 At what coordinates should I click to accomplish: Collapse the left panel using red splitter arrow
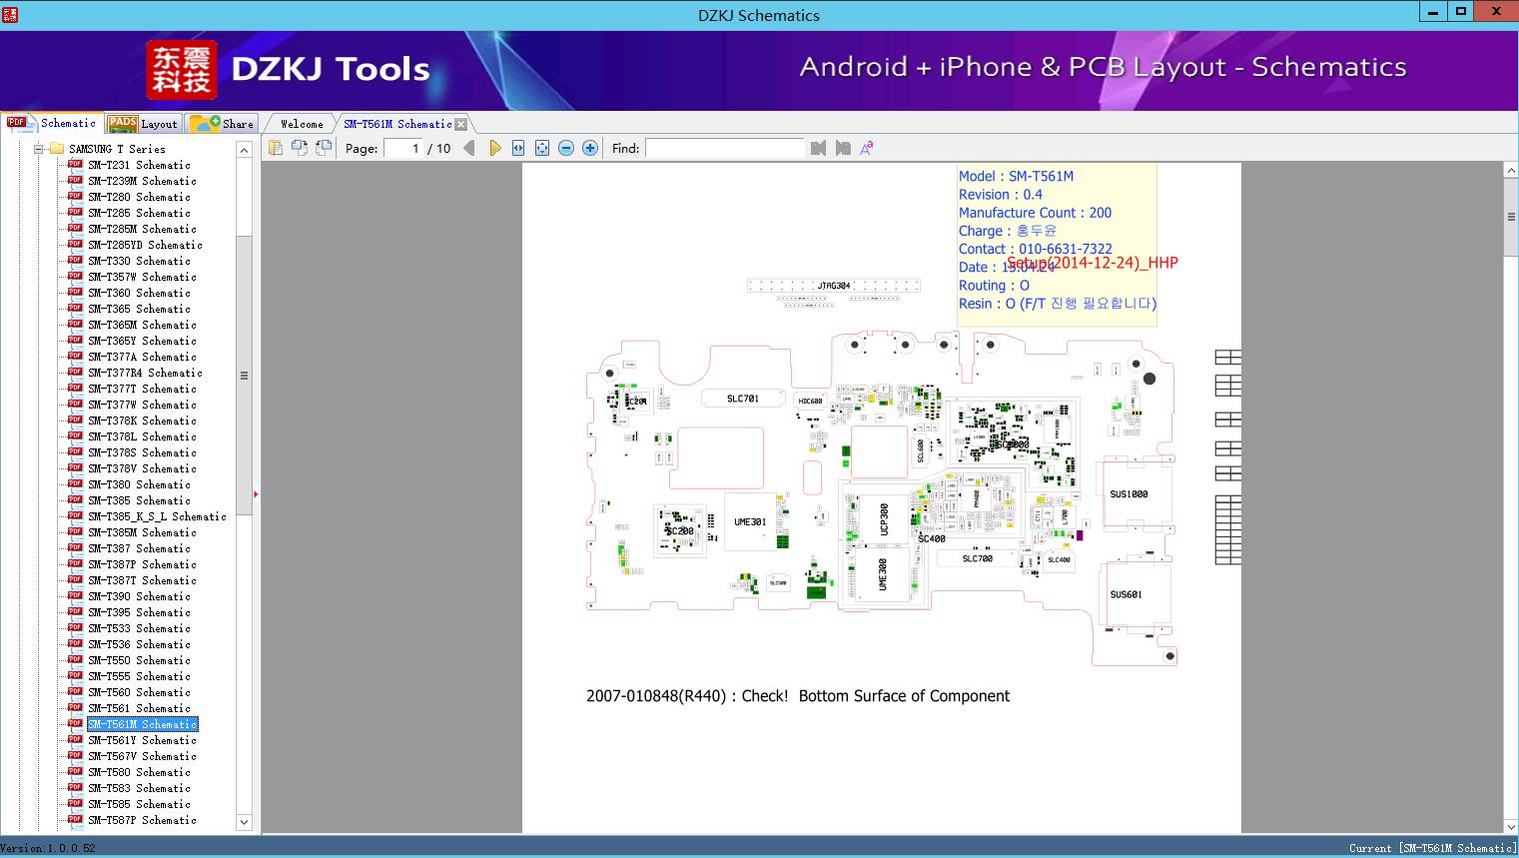point(256,494)
